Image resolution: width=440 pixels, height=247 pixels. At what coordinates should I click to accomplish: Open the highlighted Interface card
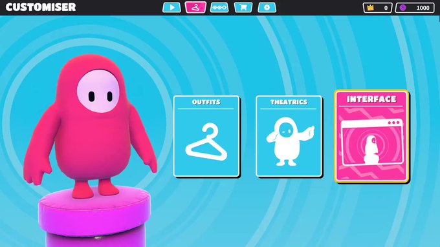371,136
